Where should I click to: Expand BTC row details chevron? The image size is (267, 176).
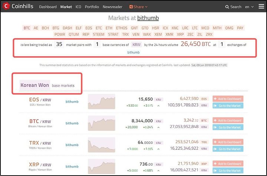point(158,127)
